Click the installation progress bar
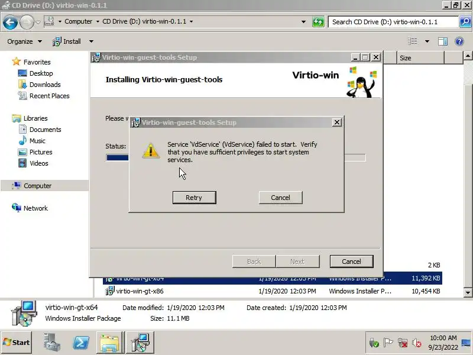The height and width of the screenshot is (355, 473). (x=235, y=157)
